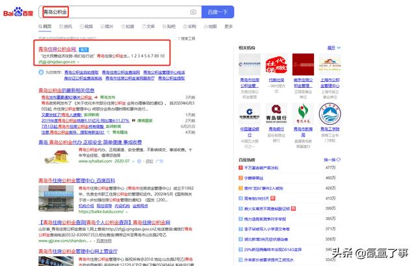The height and width of the screenshot is (266, 416).
Task: Click the 上海市公积金管理中心 logo
Action: [330, 64]
